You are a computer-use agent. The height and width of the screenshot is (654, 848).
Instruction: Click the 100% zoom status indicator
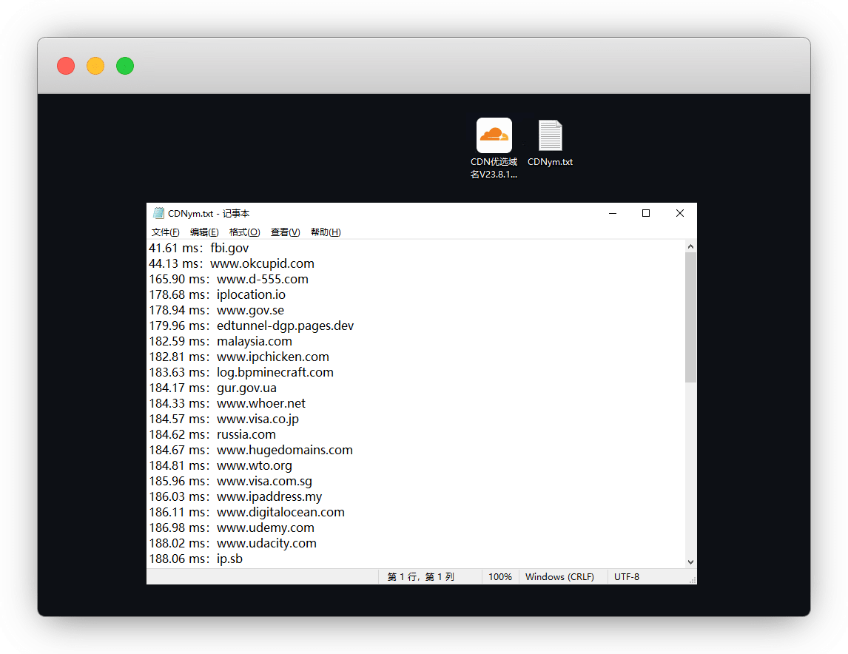[x=500, y=577]
